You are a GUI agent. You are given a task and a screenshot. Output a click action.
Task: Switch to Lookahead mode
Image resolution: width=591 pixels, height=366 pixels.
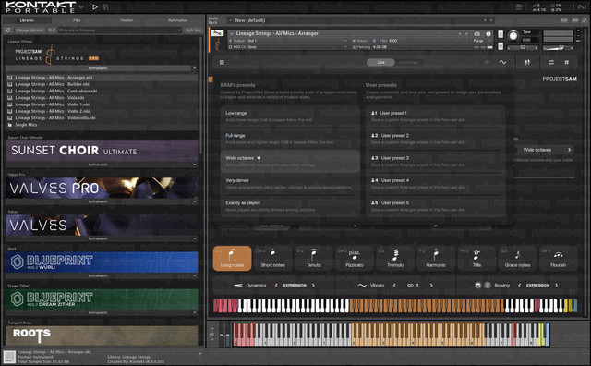point(409,62)
